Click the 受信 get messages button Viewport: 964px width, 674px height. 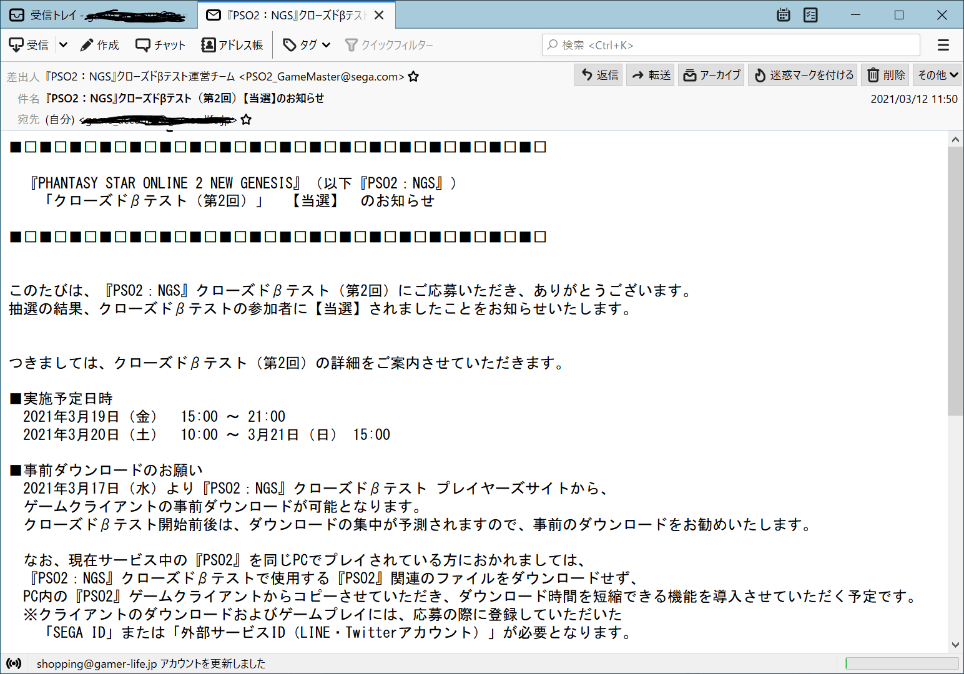(29, 45)
